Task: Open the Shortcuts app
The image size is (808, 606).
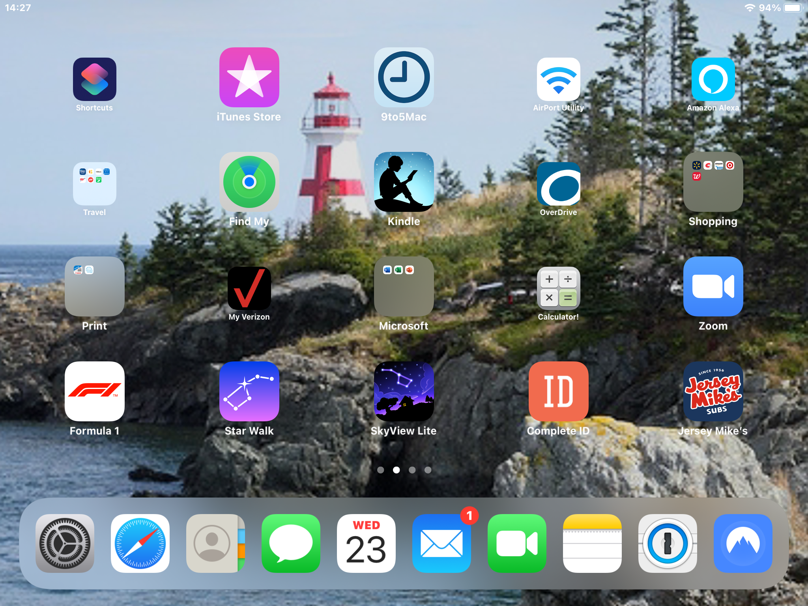Action: coord(94,79)
